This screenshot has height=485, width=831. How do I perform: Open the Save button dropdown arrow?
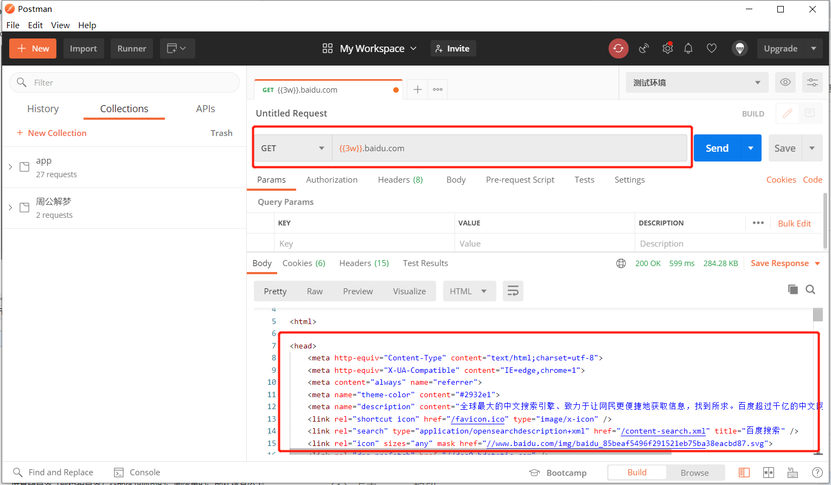(812, 148)
